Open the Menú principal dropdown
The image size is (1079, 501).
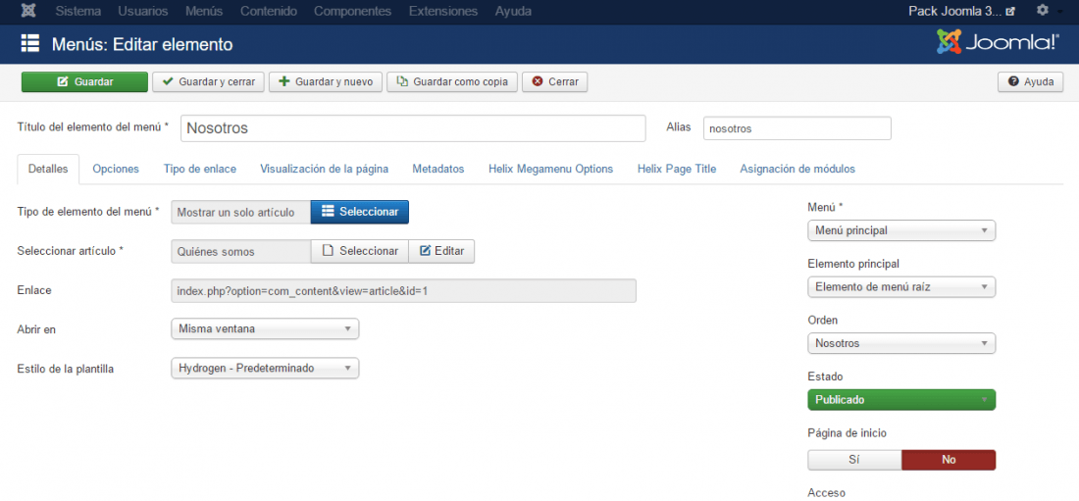pos(901,230)
